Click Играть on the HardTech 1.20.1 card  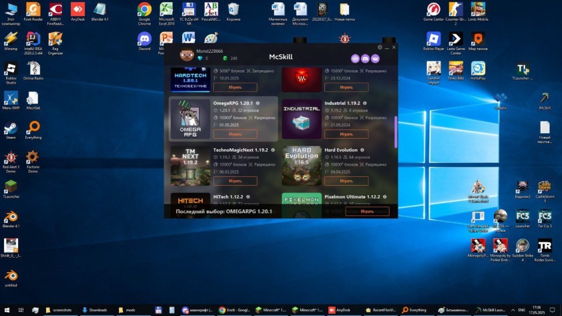point(235,88)
